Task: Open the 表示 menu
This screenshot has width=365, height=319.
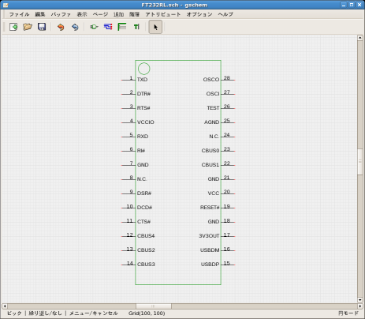Action: click(x=82, y=14)
